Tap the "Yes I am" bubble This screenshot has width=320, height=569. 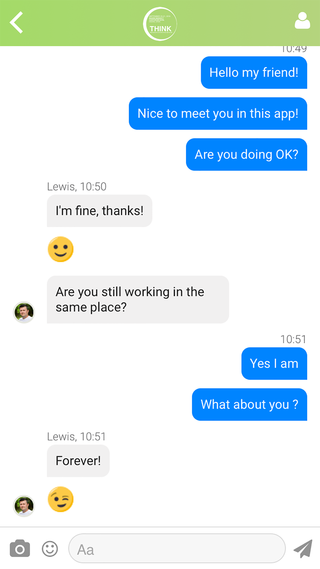274,364
